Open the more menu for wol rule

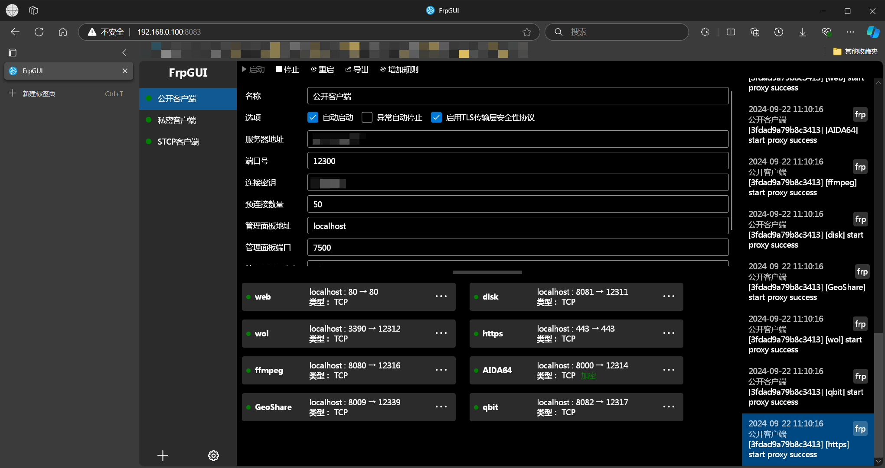pos(441,333)
